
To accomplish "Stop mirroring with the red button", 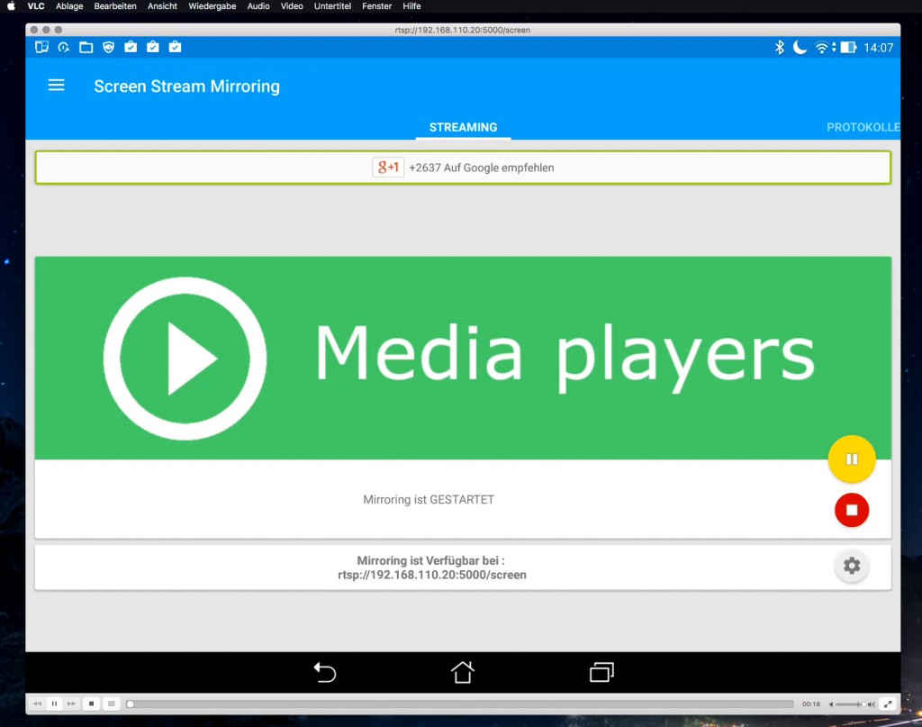I will 852,510.
